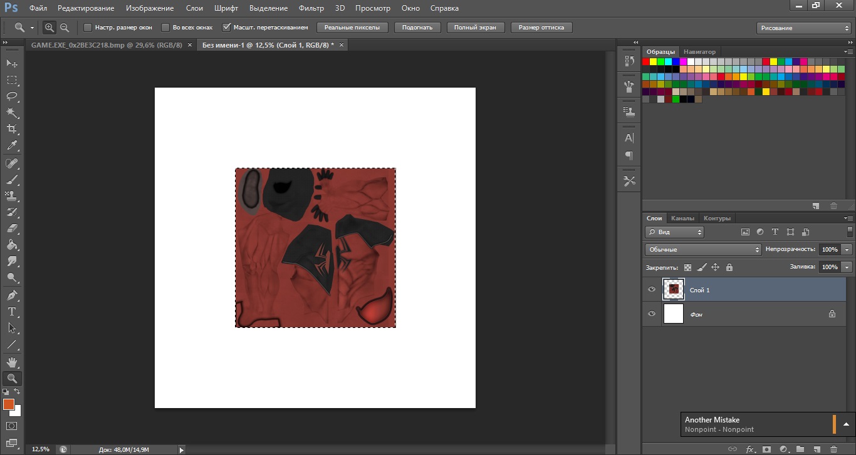Open the blend mode 'Обычные' dropdown
856x455 pixels.
click(702, 250)
